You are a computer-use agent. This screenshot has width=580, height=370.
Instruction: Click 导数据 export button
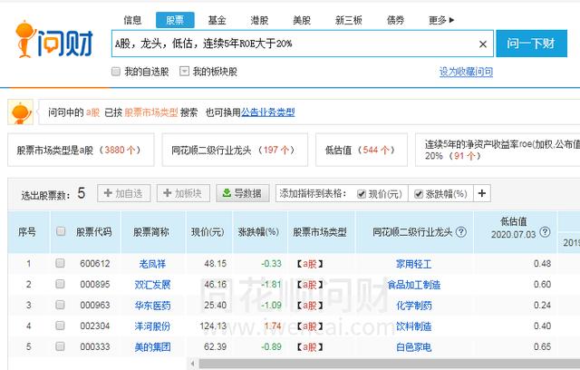pyautogui.click(x=242, y=193)
